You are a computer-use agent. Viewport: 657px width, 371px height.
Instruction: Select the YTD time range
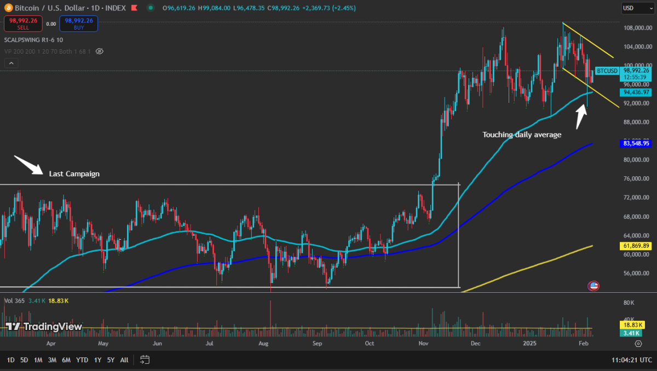(x=82, y=360)
